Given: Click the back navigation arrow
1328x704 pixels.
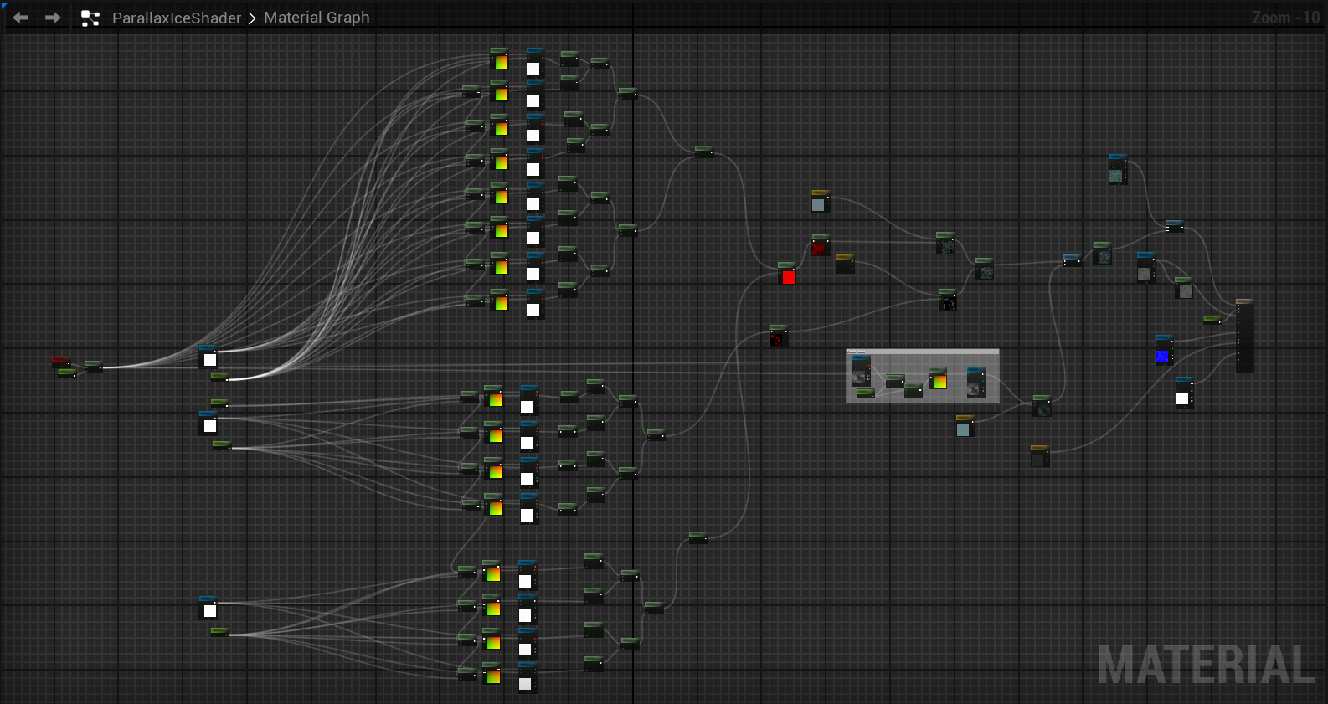Looking at the screenshot, I should 21,18.
